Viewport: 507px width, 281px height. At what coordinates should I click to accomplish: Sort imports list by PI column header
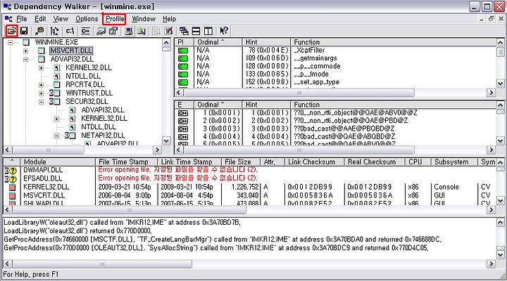click(x=184, y=42)
